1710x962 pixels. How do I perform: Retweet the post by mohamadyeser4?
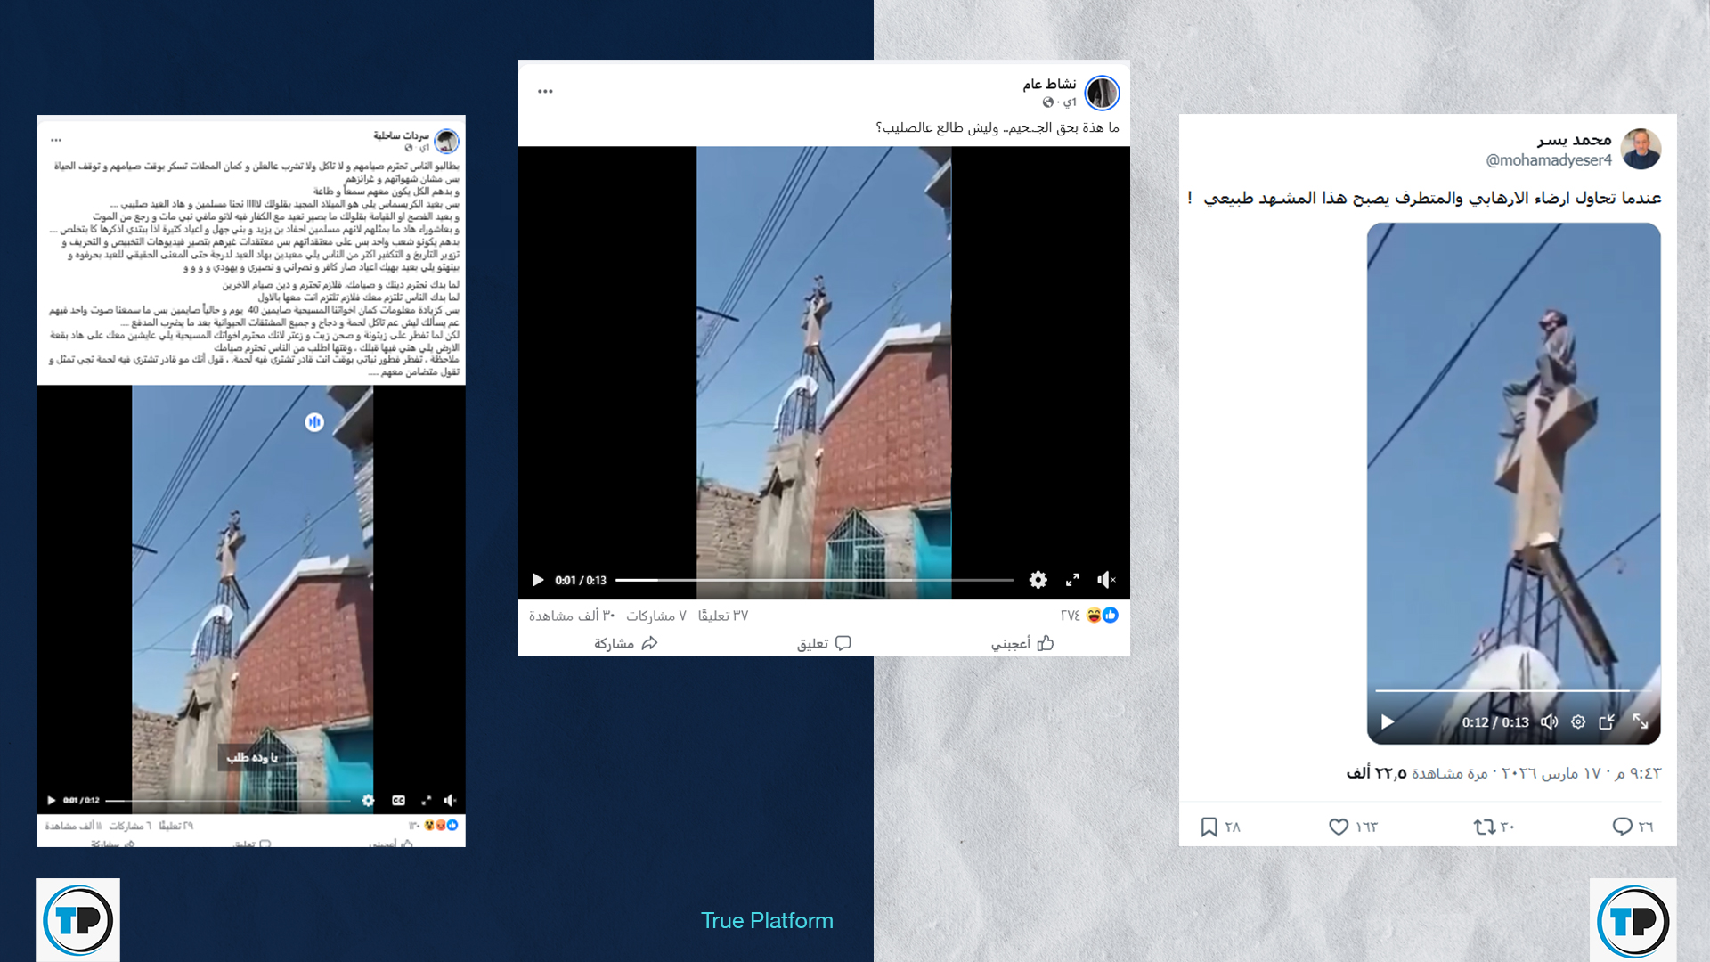click(1484, 827)
